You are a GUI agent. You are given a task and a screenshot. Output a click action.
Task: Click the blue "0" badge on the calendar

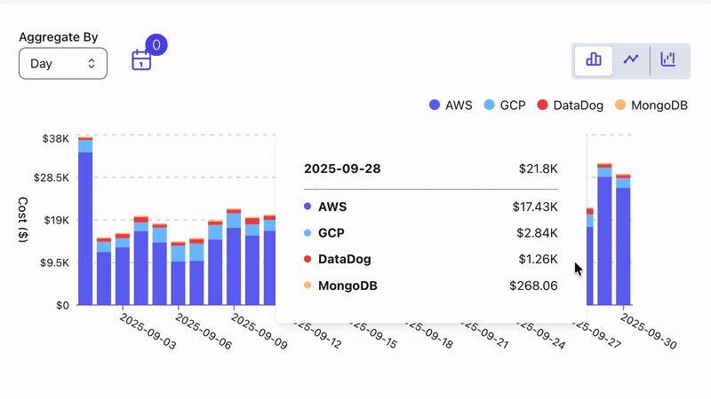[x=156, y=44]
